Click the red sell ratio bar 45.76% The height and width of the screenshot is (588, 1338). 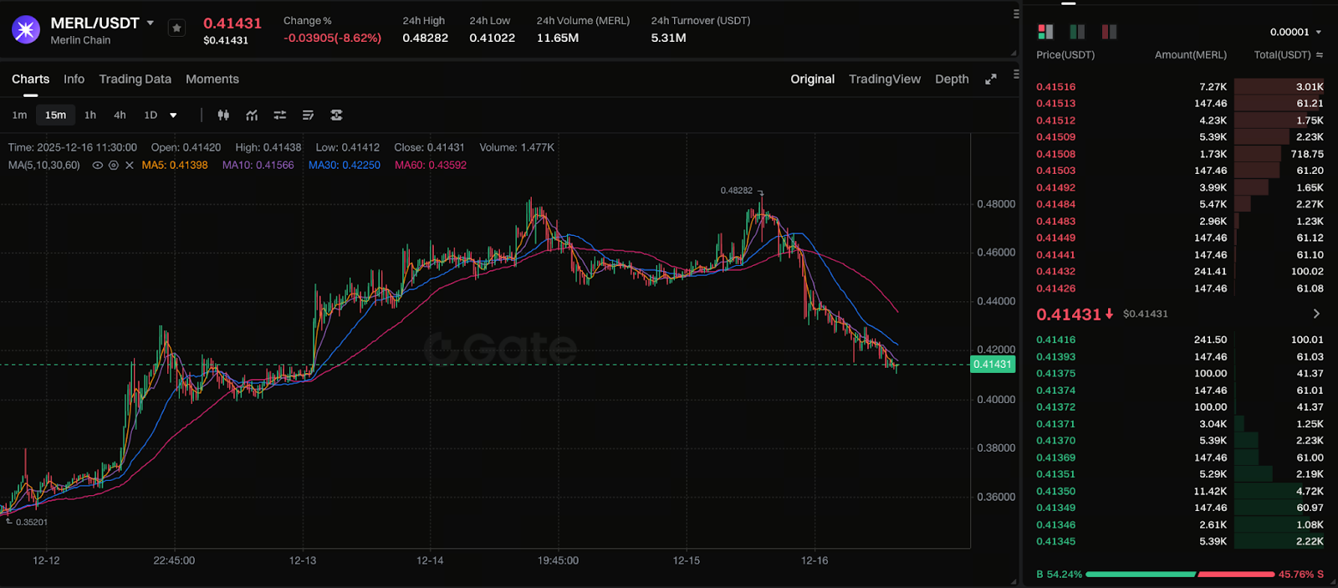coord(1236,575)
